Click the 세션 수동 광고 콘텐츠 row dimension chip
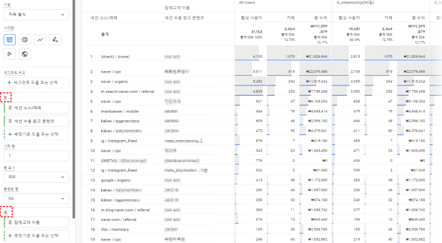Image resolution: width=442 pixels, height=243 pixels. [36, 121]
